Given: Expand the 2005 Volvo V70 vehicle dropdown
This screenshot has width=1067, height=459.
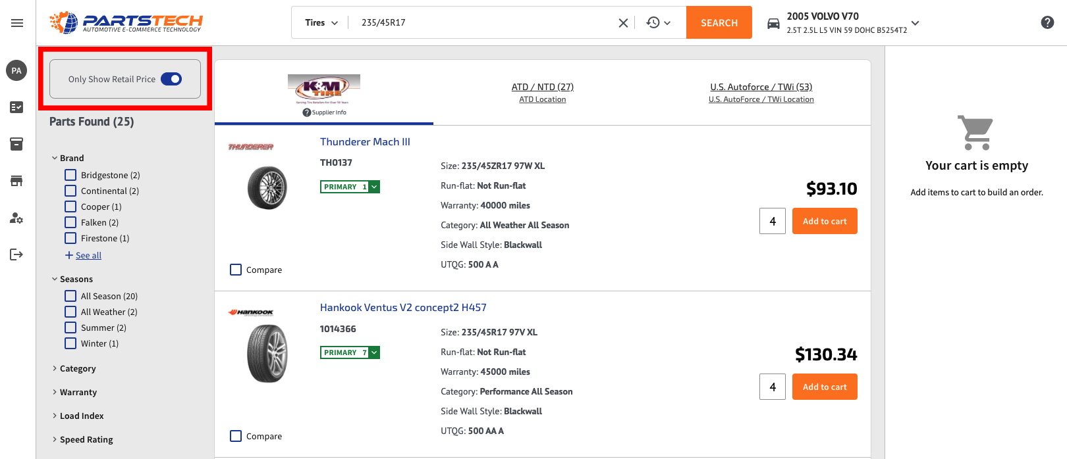Looking at the screenshot, I should [x=915, y=23].
